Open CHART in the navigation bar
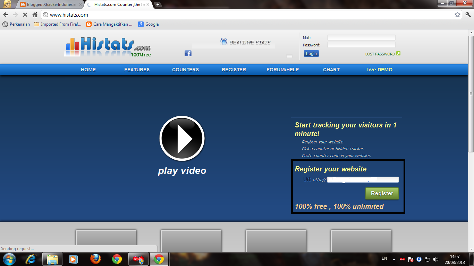The width and height of the screenshot is (474, 266). [x=331, y=70]
